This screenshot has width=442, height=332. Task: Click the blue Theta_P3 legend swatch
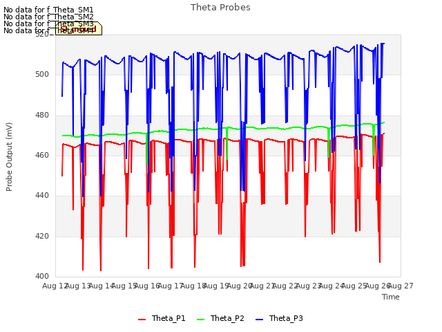259,320
